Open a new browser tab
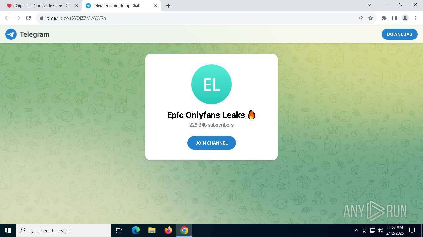 (168, 6)
